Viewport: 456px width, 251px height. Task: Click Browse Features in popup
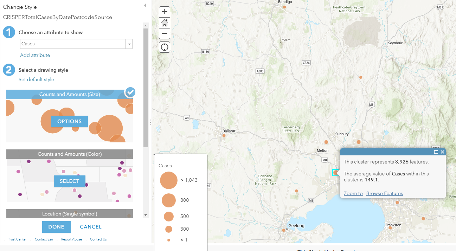pos(385,193)
